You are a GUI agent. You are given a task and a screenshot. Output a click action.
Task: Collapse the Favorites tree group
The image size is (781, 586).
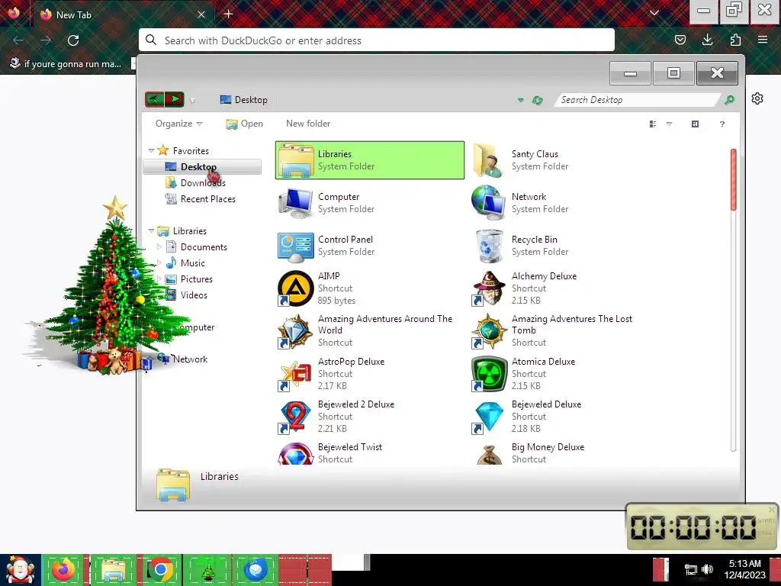pos(151,150)
